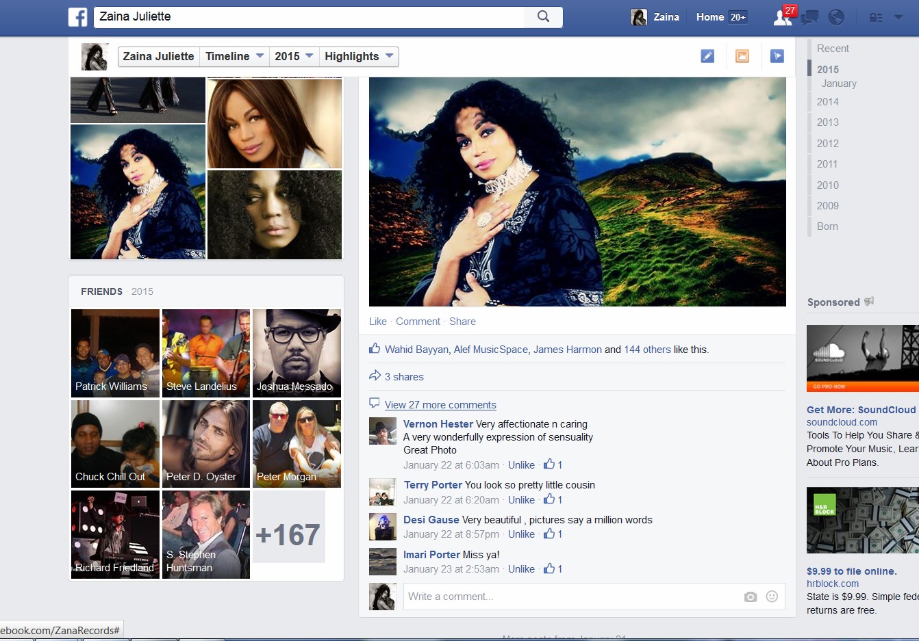This screenshot has width=919, height=641.
Task: Jump to Born in timeline navigation
Action: coord(827,226)
